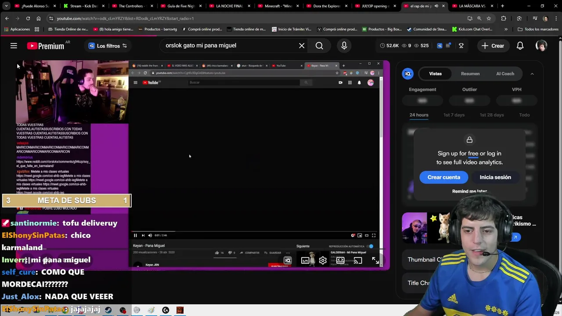Viewport: 562px width, 316px height.
Task: Switch to the Resumen tab
Action: pyautogui.click(x=470, y=74)
